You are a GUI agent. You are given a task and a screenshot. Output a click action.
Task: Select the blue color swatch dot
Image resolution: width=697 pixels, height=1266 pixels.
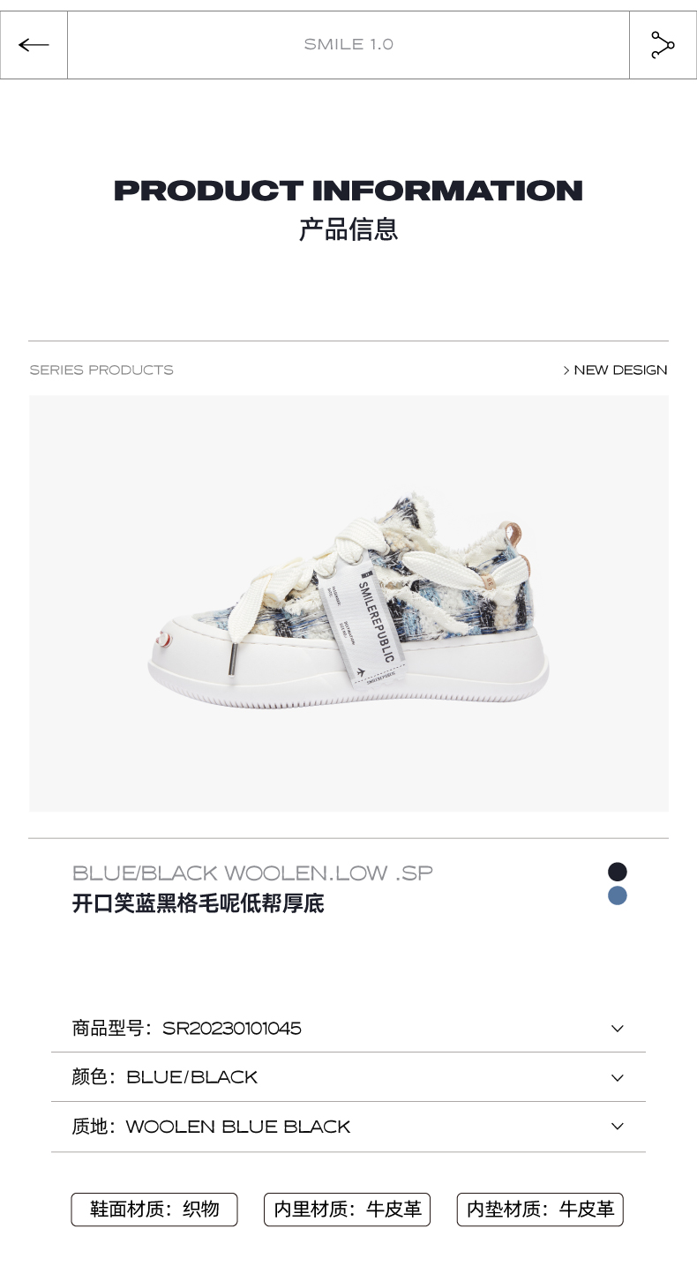click(x=618, y=895)
